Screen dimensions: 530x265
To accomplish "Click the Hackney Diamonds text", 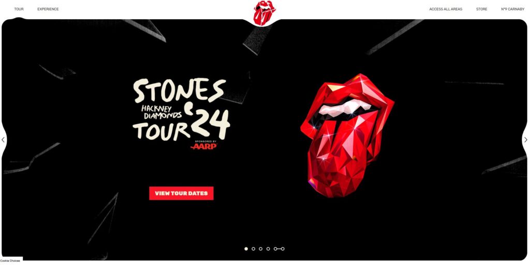I will point(161,112).
